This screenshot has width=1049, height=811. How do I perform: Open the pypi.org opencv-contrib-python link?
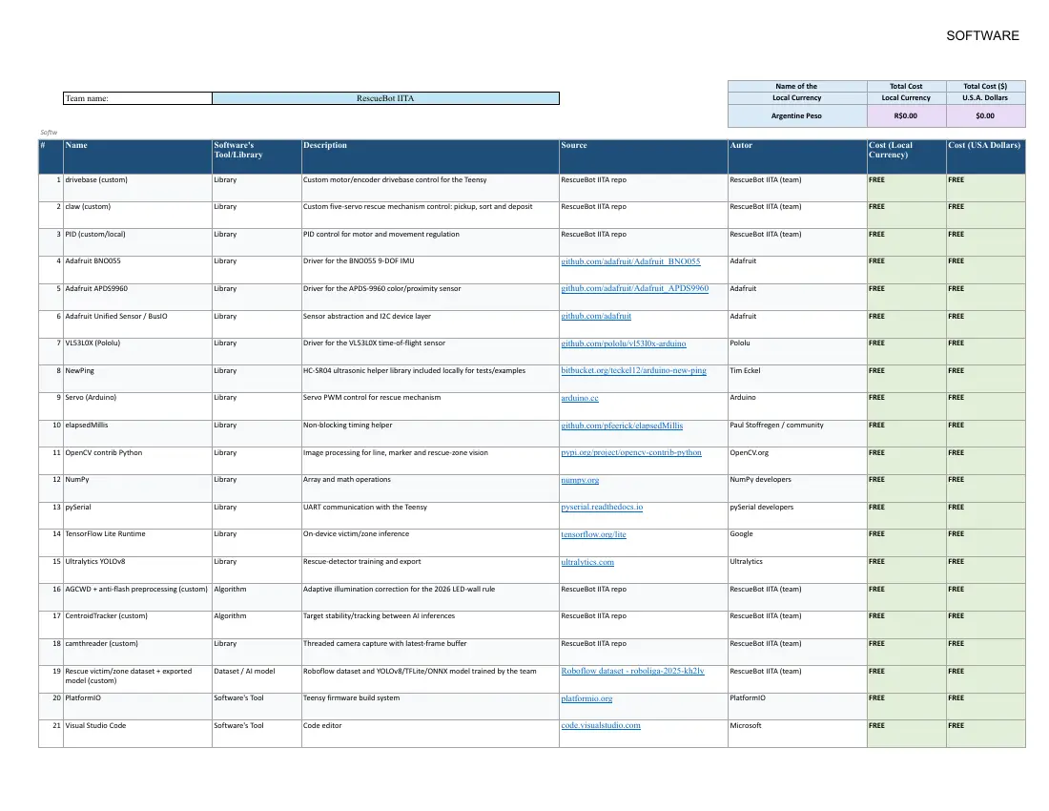pos(631,452)
